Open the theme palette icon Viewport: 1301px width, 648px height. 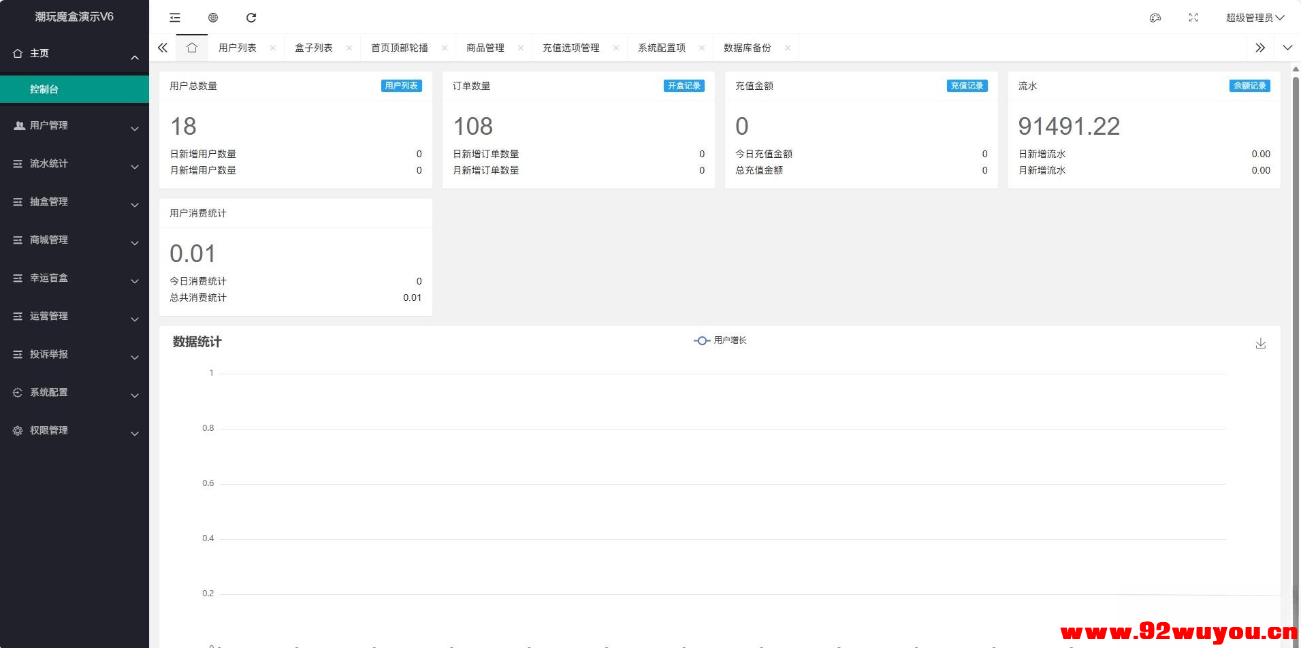click(1155, 18)
